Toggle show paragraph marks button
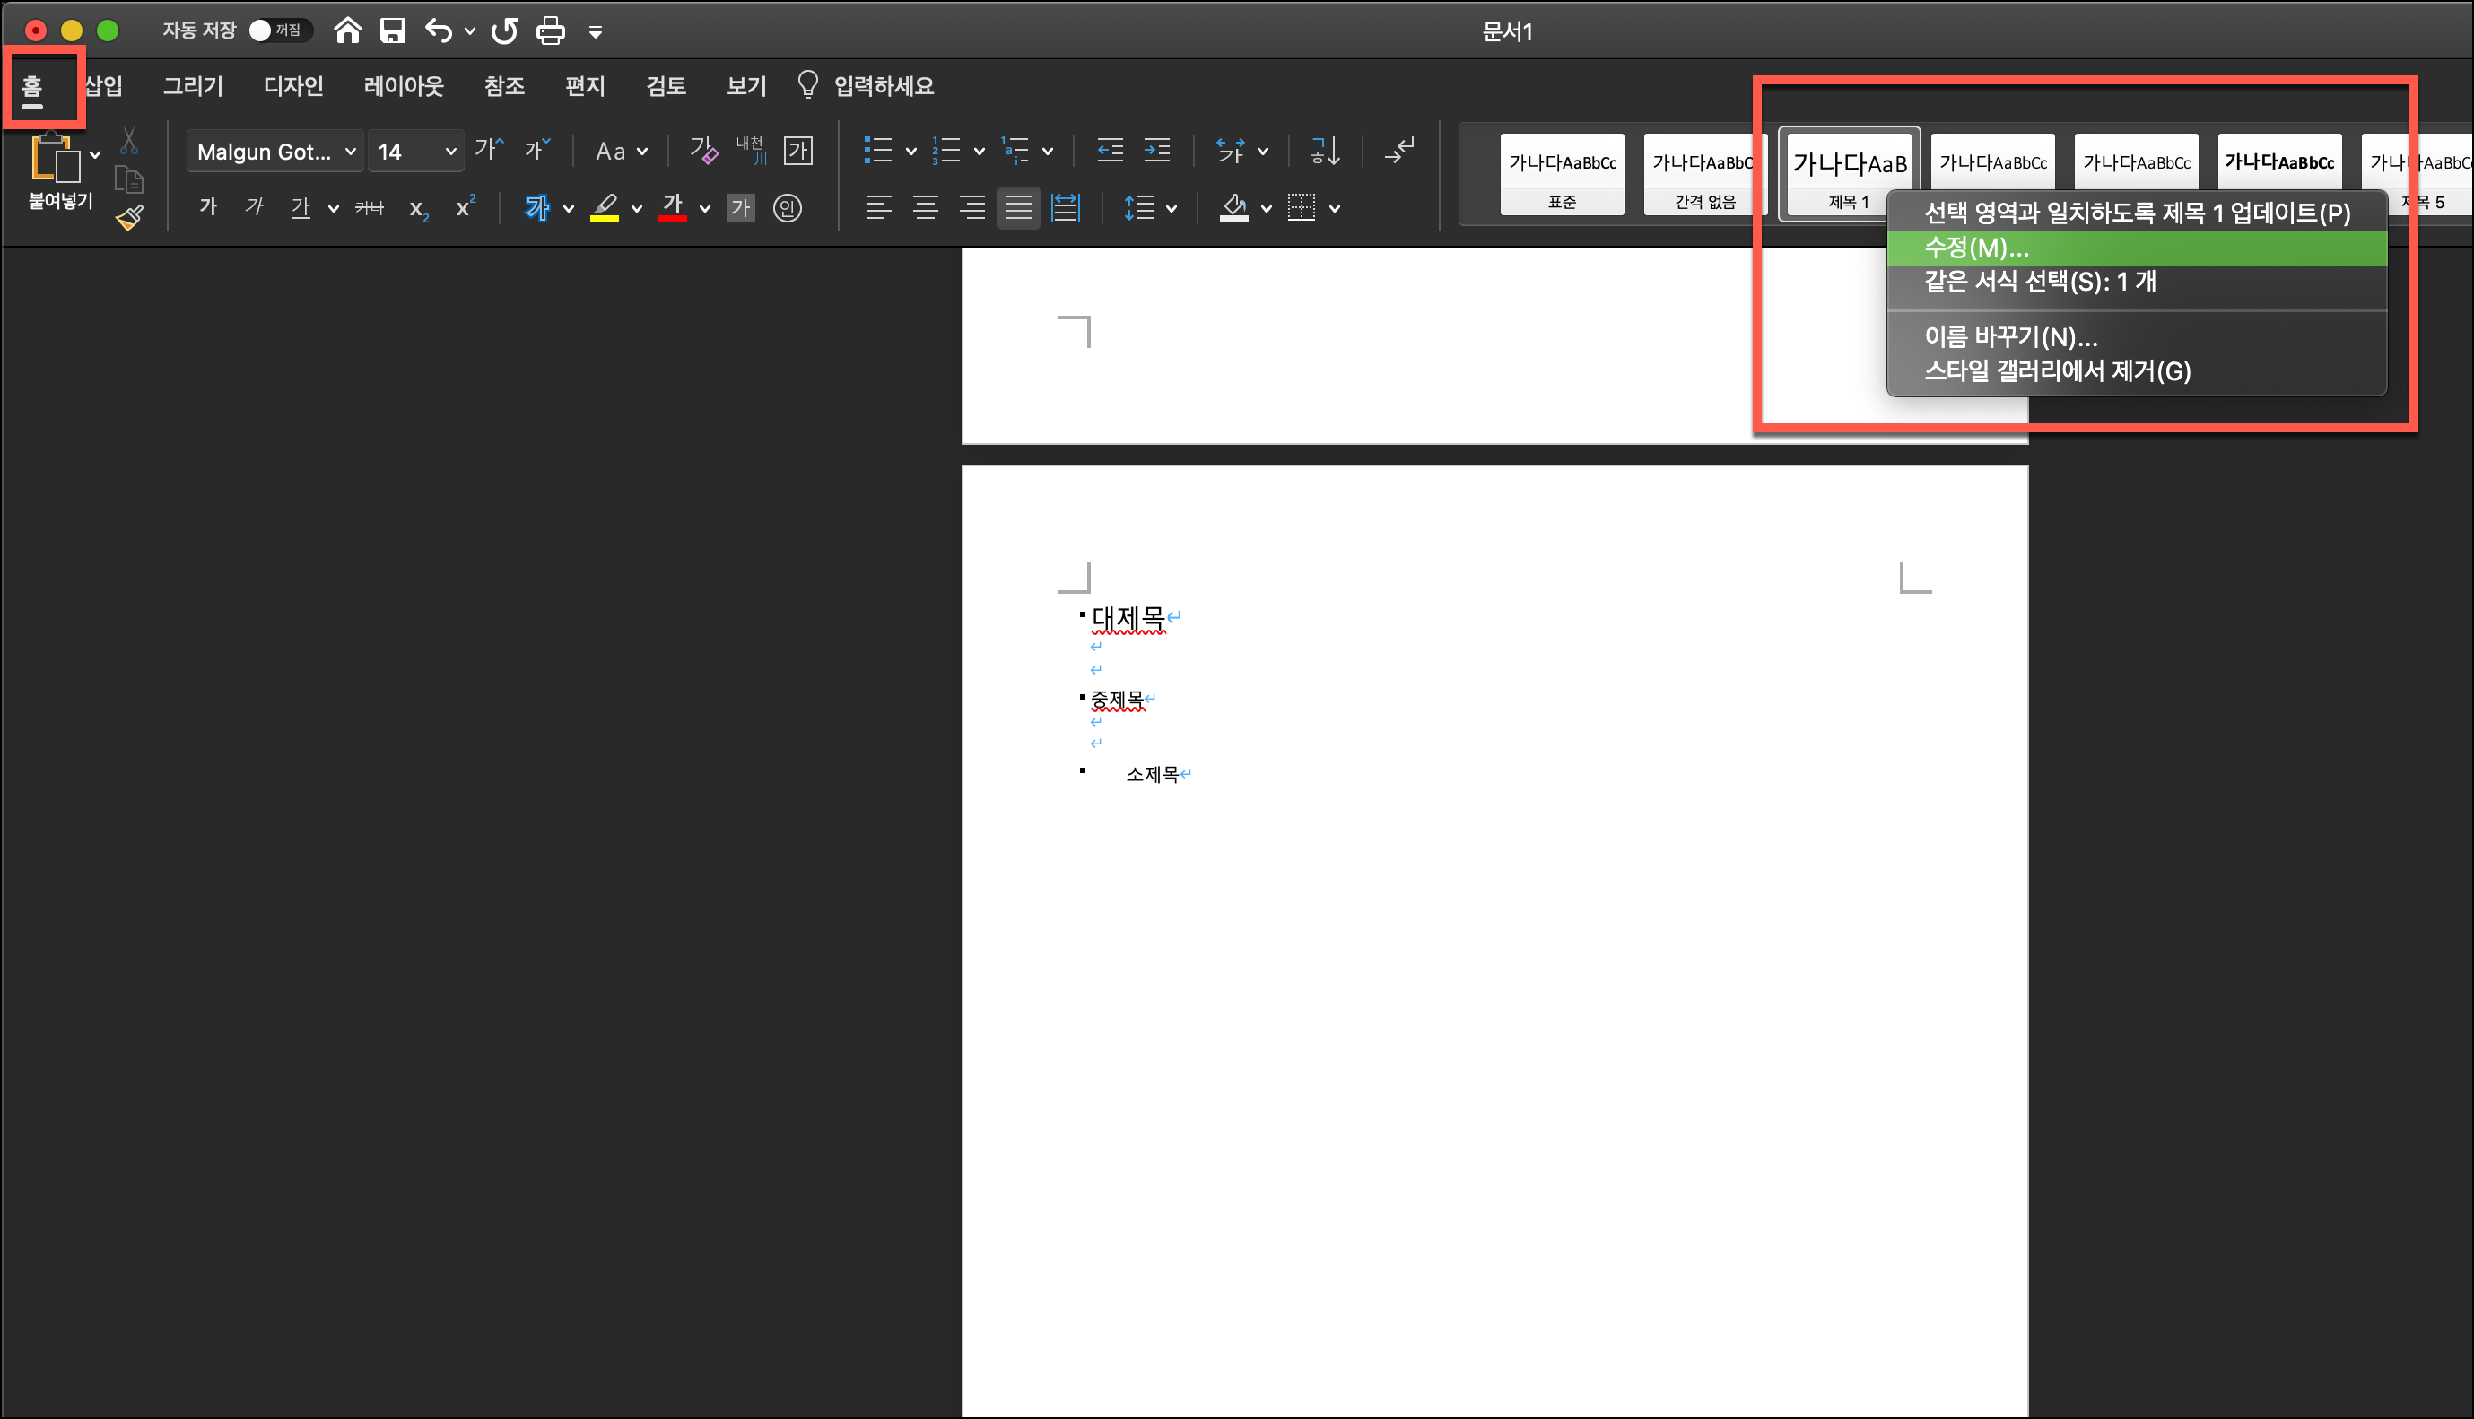 [1399, 151]
